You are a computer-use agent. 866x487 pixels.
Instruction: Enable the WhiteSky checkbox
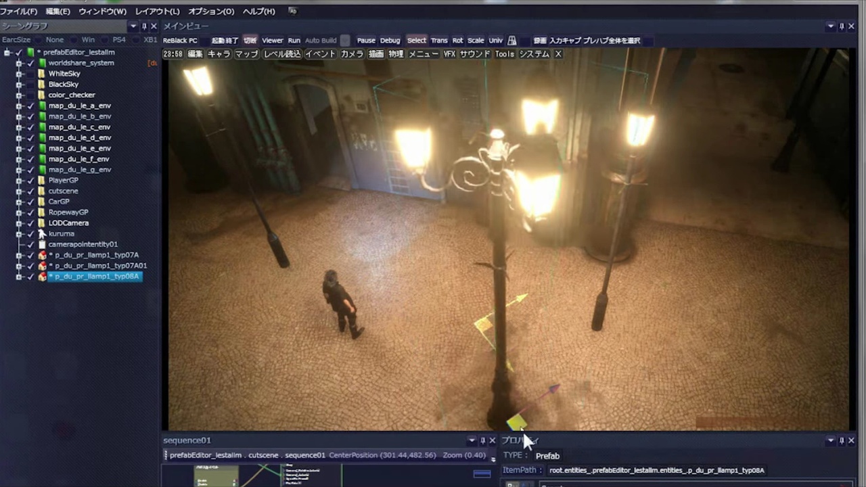coord(30,74)
